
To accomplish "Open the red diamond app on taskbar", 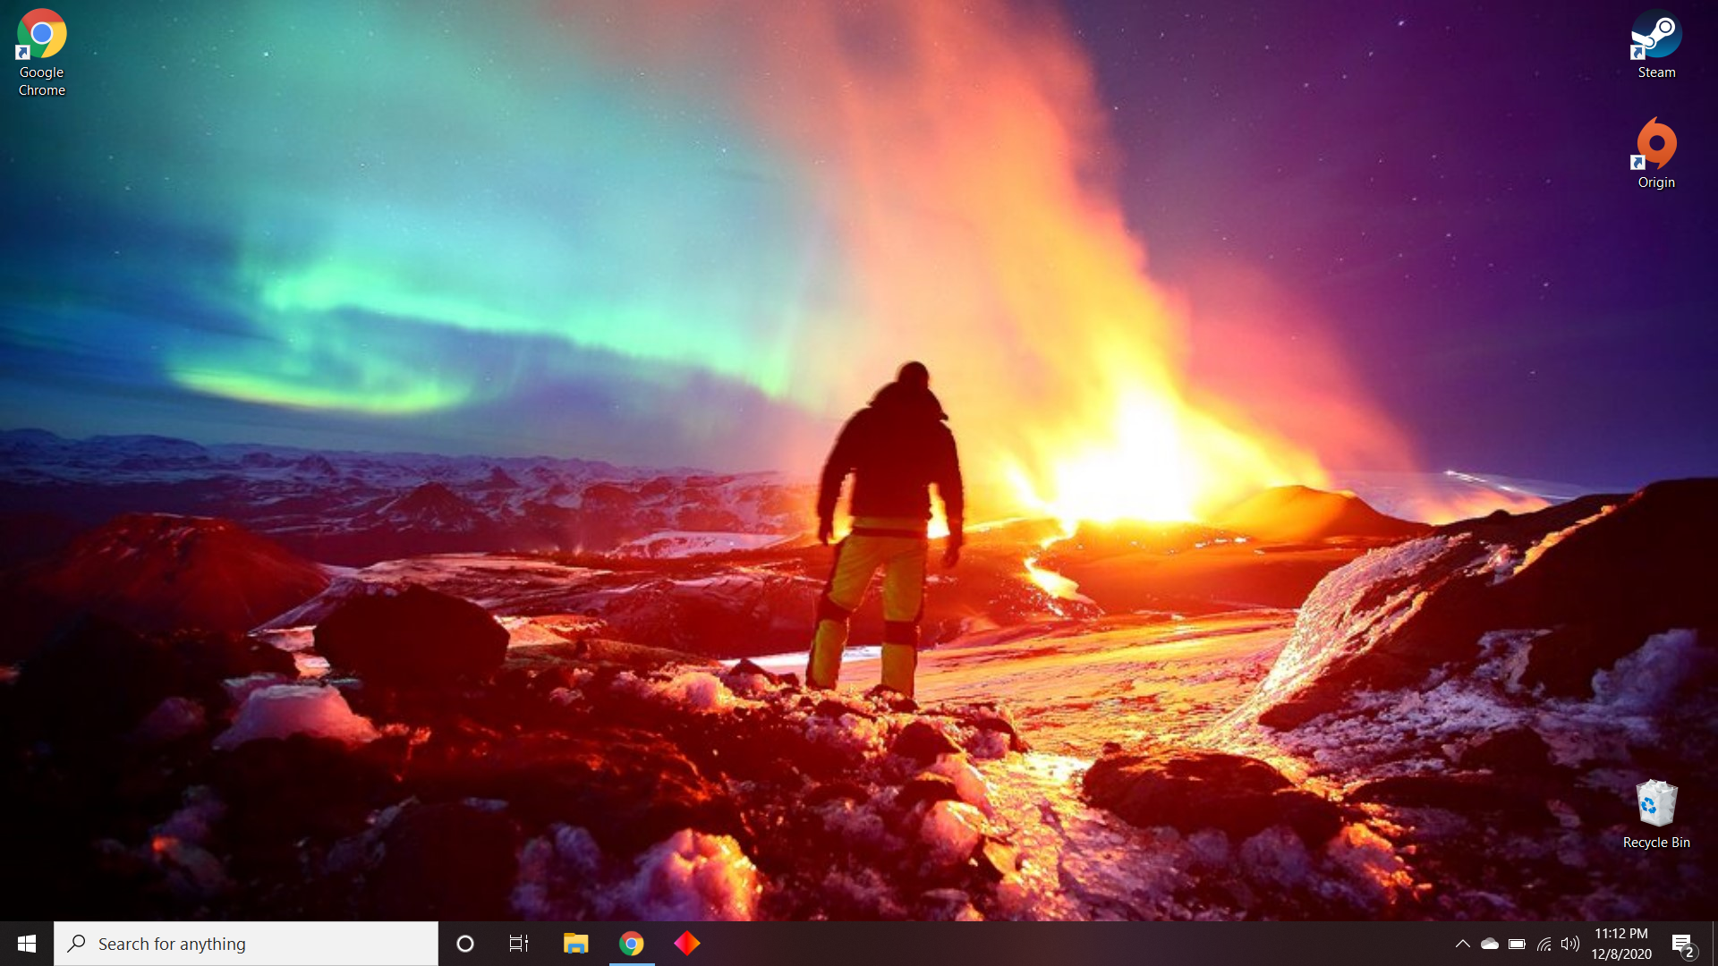I will pos(687,944).
